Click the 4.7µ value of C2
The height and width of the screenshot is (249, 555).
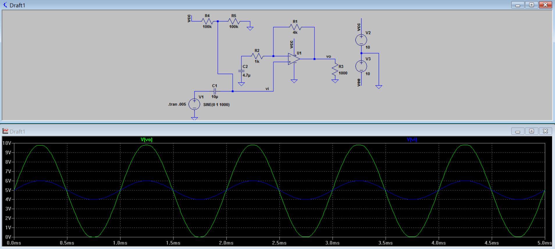[x=247, y=75]
